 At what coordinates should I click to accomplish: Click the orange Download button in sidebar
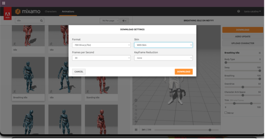click(x=242, y=30)
